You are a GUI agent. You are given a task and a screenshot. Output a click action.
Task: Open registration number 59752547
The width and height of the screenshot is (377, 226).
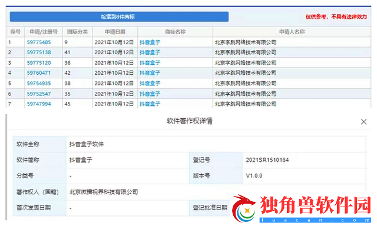point(39,94)
